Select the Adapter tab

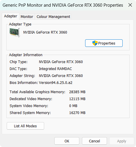pyautogui.click(x=10, y=16)
